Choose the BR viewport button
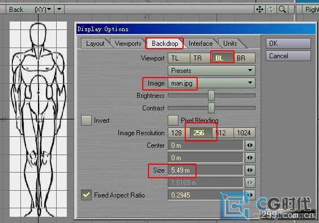Screen dimensions: 319x223 point(244,58)
